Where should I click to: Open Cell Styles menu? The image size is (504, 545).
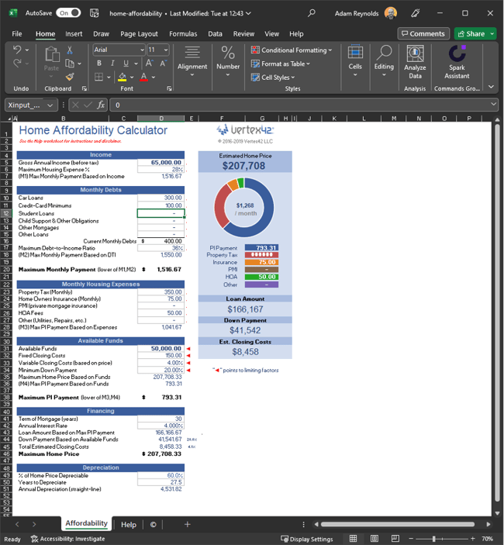273,78
